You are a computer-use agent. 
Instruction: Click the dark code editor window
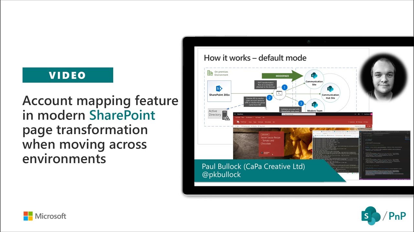(x=385, y=155)
